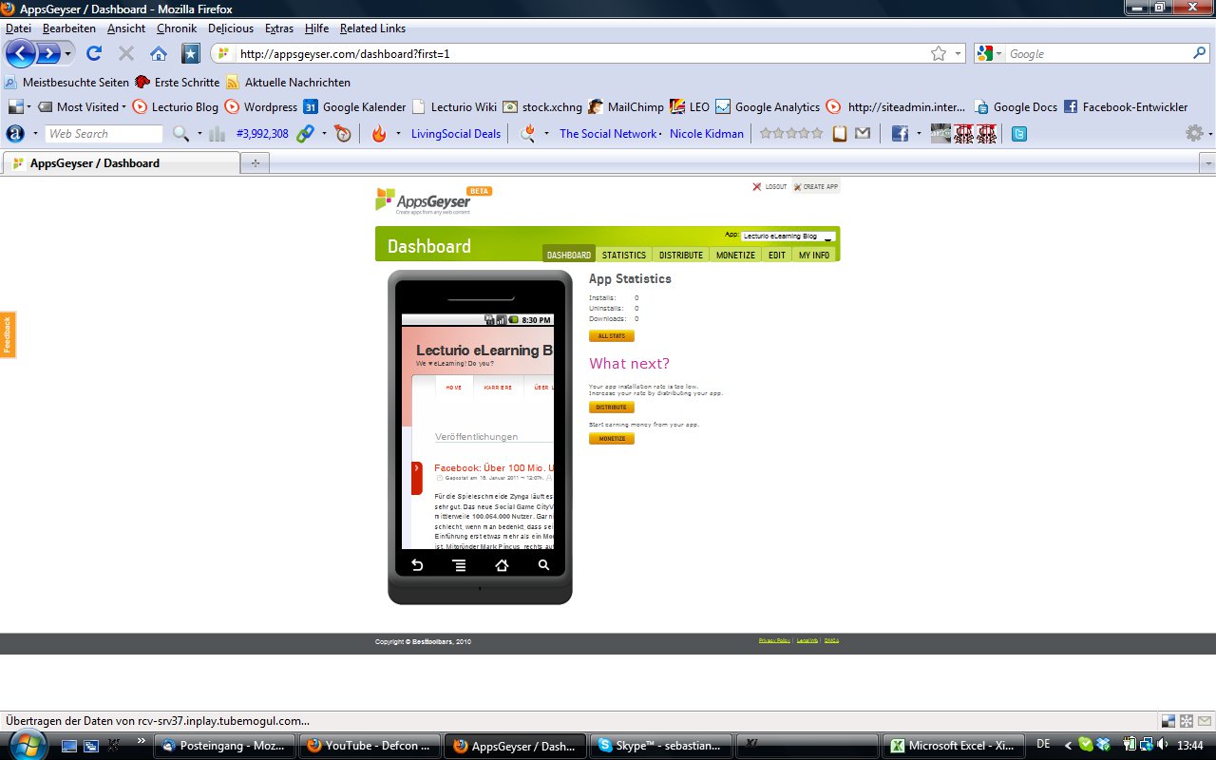
Task: Expand the Alexa logo dropdown arrow
Action: coord(35,134)
